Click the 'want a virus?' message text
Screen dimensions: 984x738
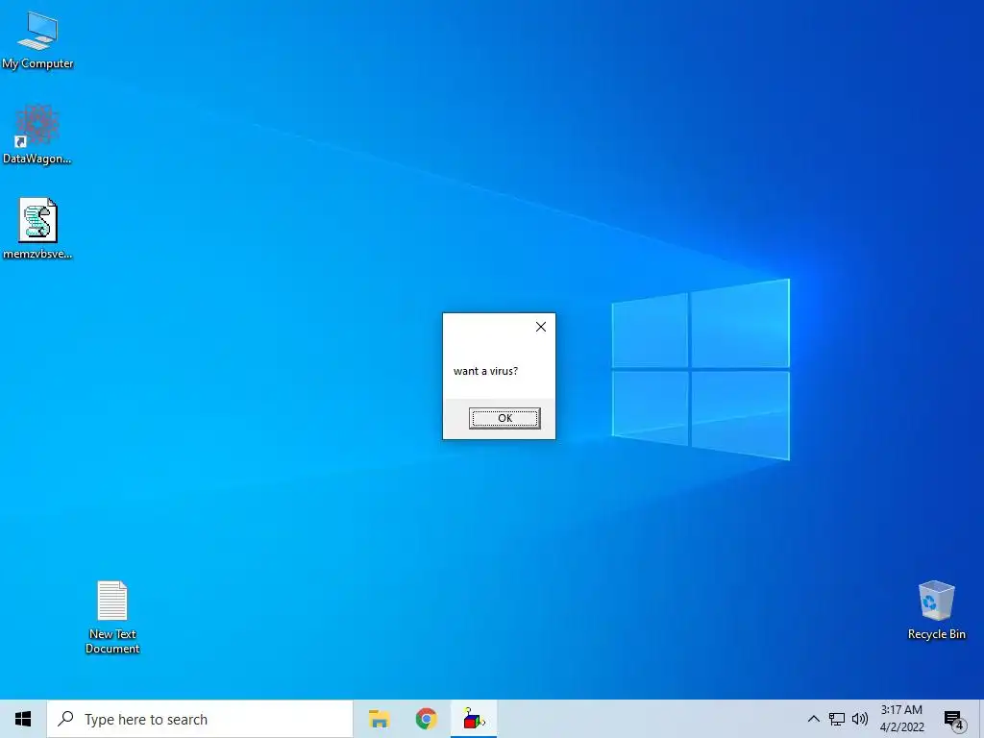coord(485,371)
